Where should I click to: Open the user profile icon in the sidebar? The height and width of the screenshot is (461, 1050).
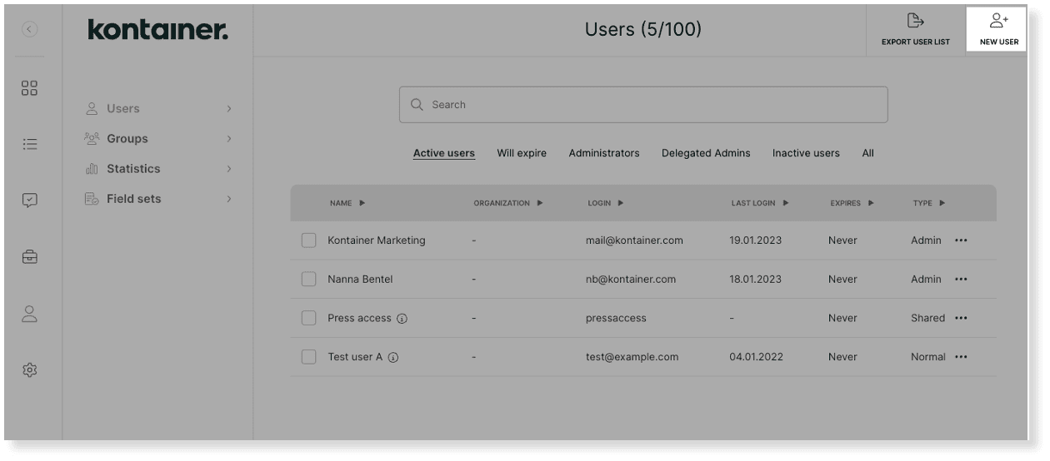(30, 314)
